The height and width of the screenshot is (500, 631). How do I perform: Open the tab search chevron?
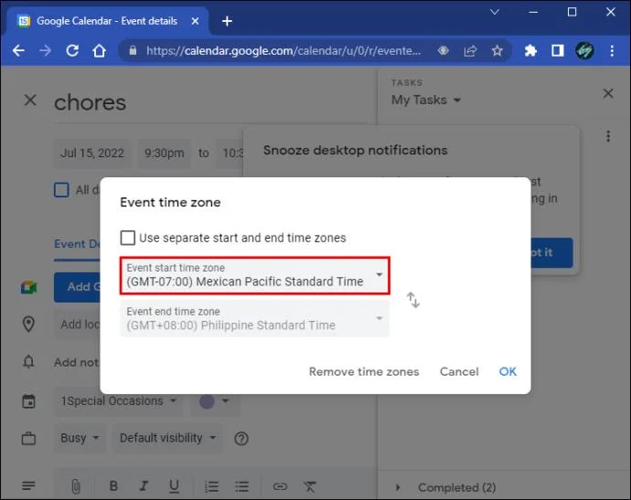(495, 12)
